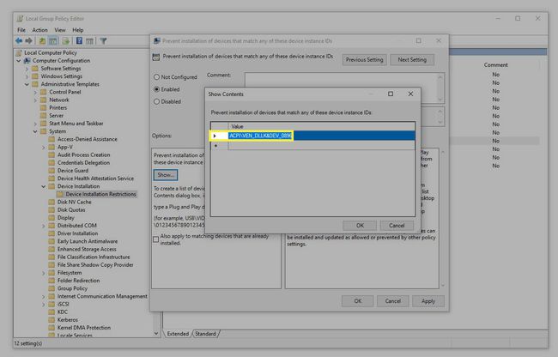This screenshot has height=357, width=558.
Task: Click the Windows Settings folder icon
Action: point(35,76)
